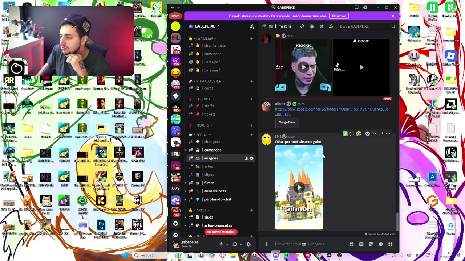Edit imagens channel settings gear
The height and width of the screenshot is (261, 465).
coord(251,158)
